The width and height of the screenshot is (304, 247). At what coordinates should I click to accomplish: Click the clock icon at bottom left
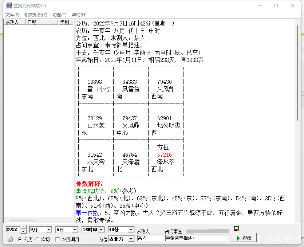[11, 239]
